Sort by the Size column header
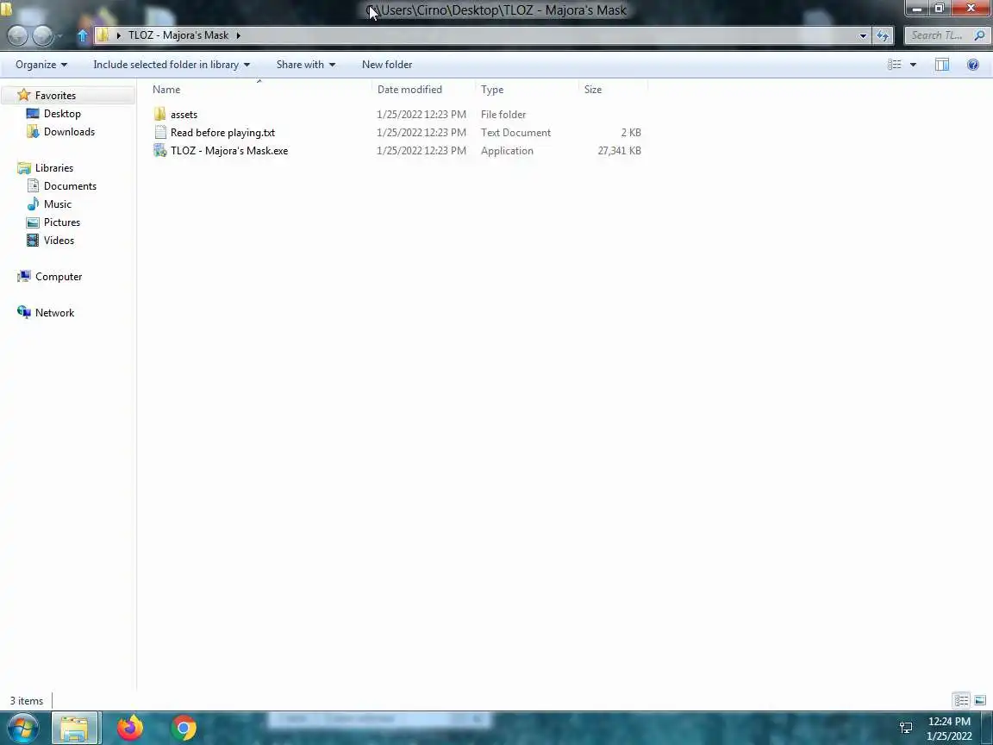993x745 pixels. pyautogui.click(x=613, y=90)
